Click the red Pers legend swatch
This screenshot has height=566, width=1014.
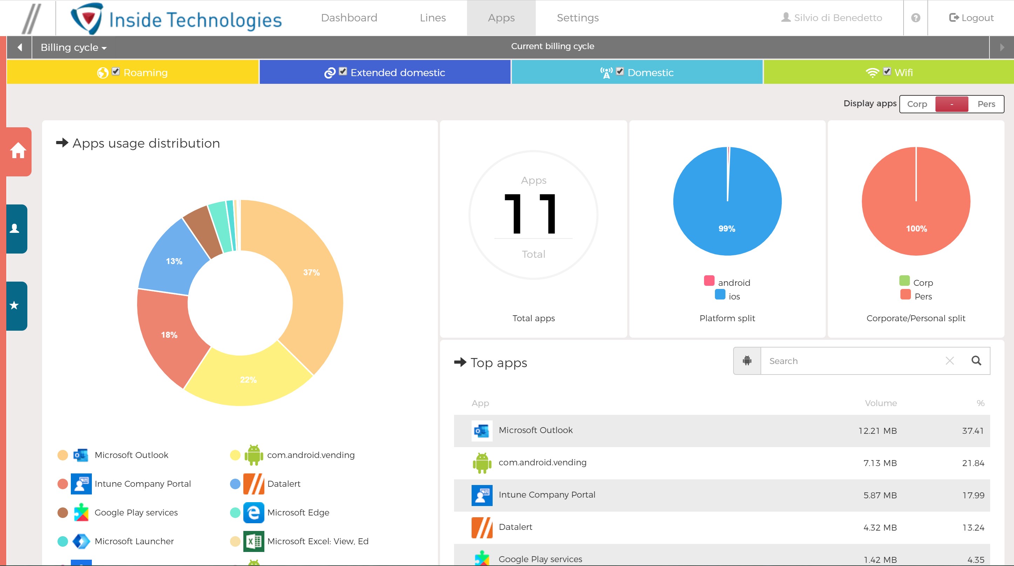905,295
